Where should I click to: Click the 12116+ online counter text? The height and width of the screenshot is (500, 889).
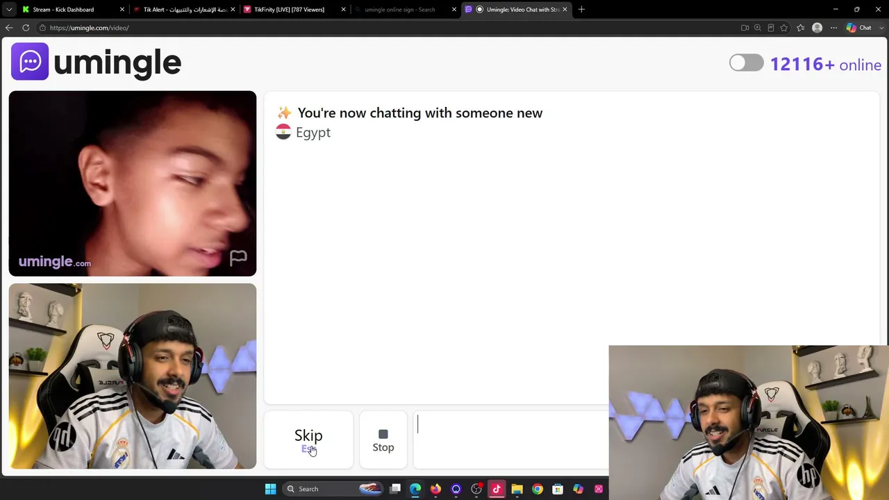click(826, 65)
